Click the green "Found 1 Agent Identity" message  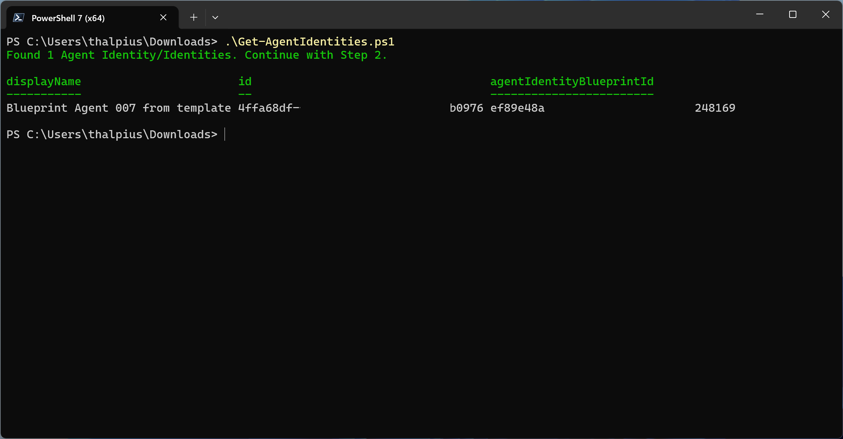click(196, 55)
